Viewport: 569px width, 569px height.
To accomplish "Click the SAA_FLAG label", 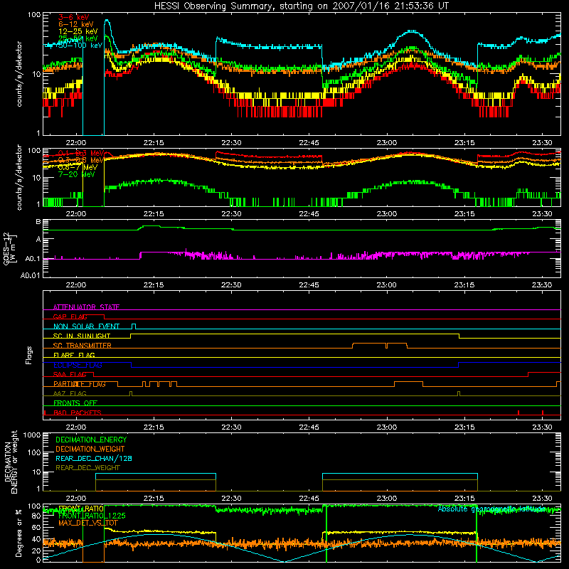I will [x=70, y=374].
